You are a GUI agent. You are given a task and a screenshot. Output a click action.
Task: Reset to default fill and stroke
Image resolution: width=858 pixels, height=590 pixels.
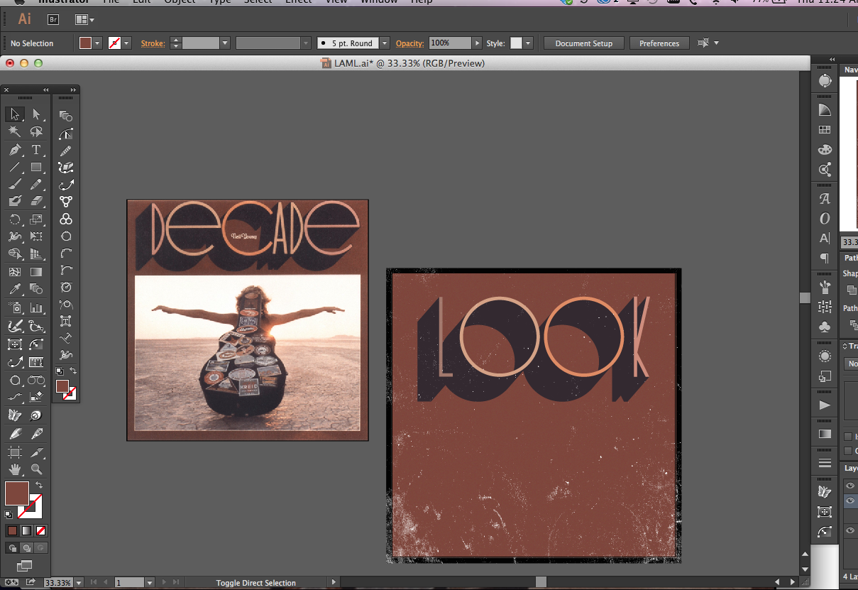pos(9,514)
